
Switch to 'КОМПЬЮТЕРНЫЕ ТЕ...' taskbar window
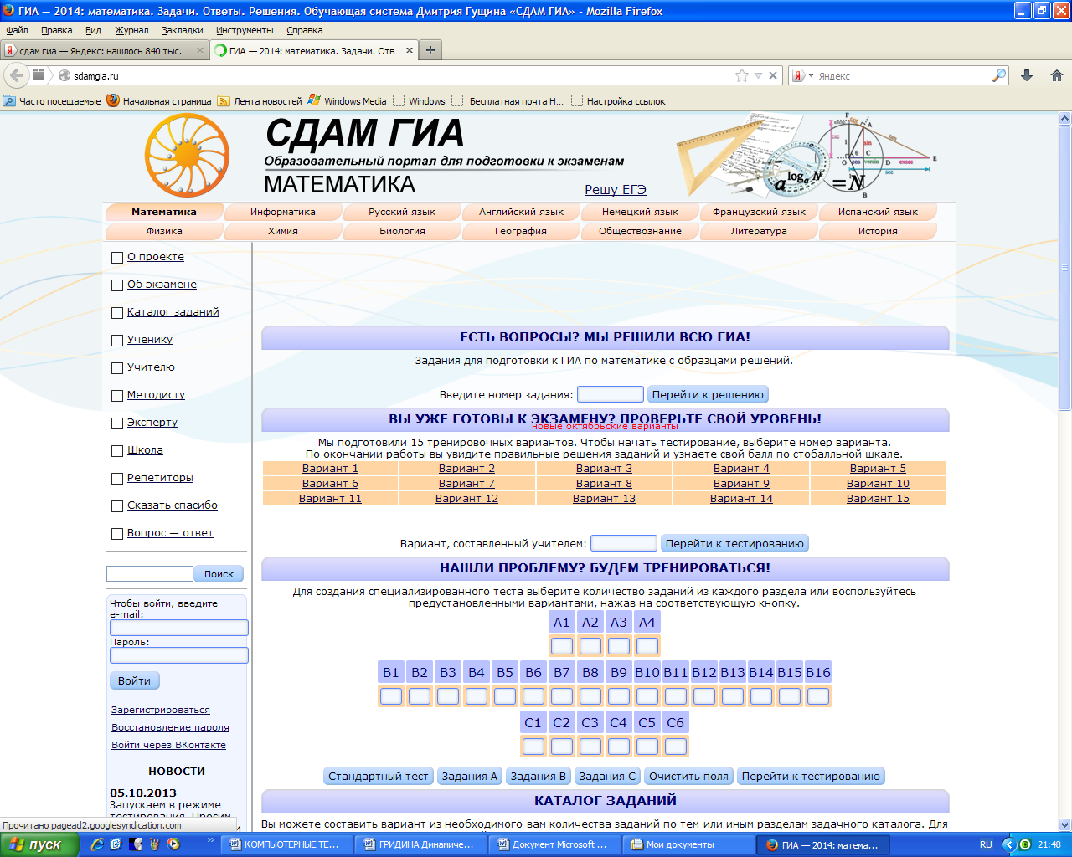[x=286, y=844]
